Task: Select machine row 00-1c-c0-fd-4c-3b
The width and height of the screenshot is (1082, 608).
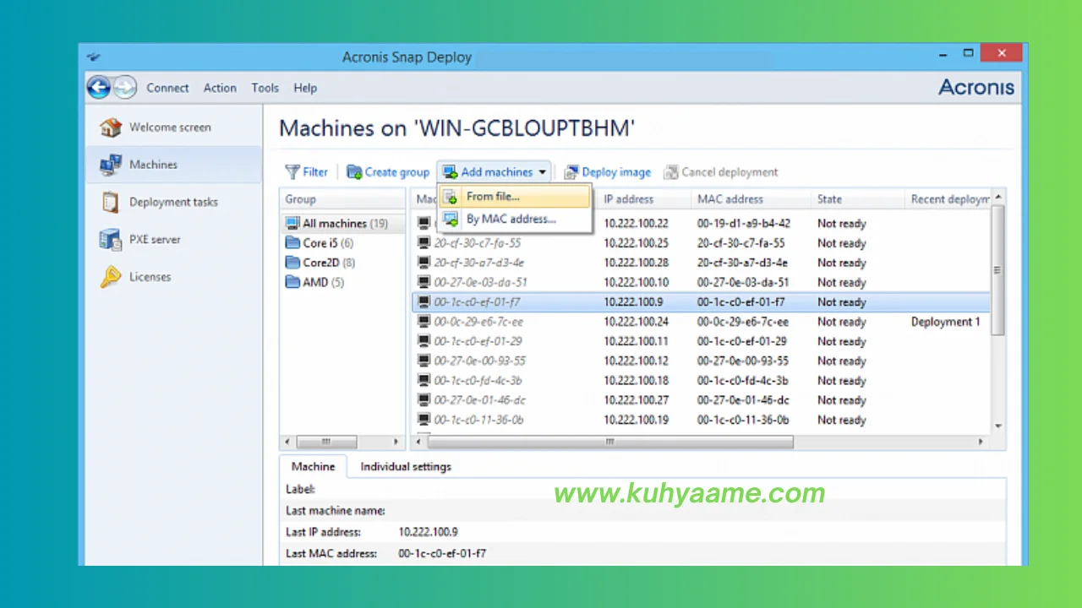Action: coord(701,381)
